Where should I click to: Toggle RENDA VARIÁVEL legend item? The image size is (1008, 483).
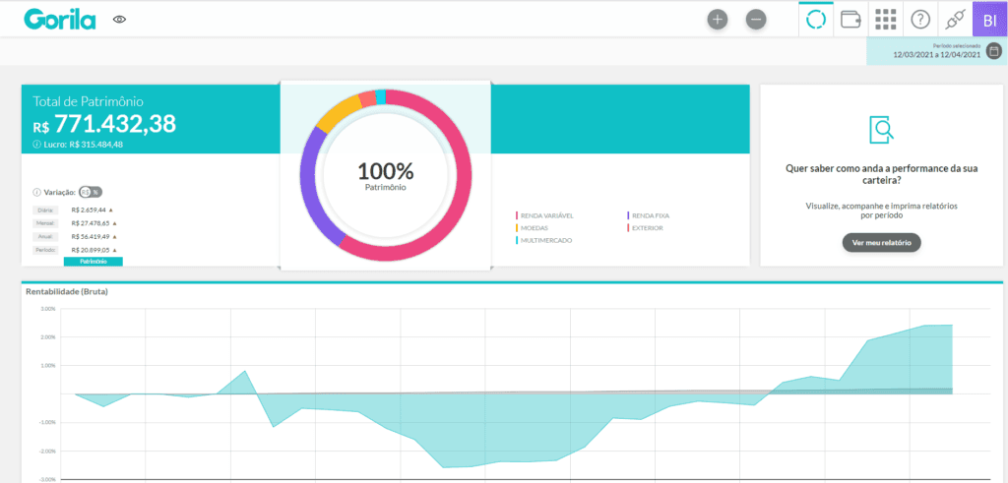pos(546,214)
